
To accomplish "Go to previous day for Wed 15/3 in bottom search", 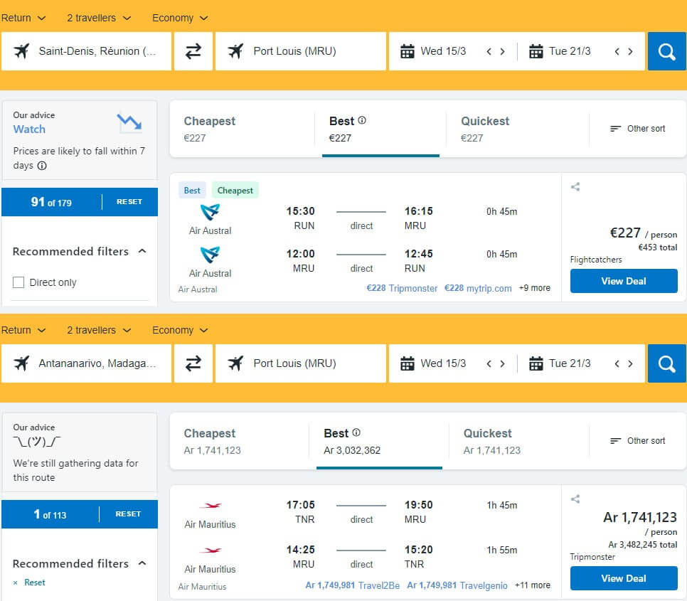I will [489, 364].
